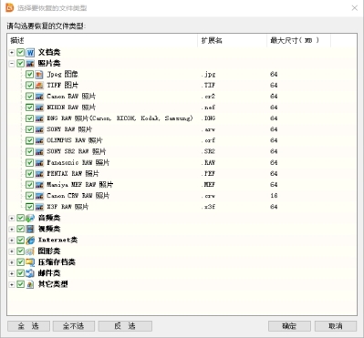Uncheck the 音频类 checkbox
The image size is (364, 338).
click(20, 218)
